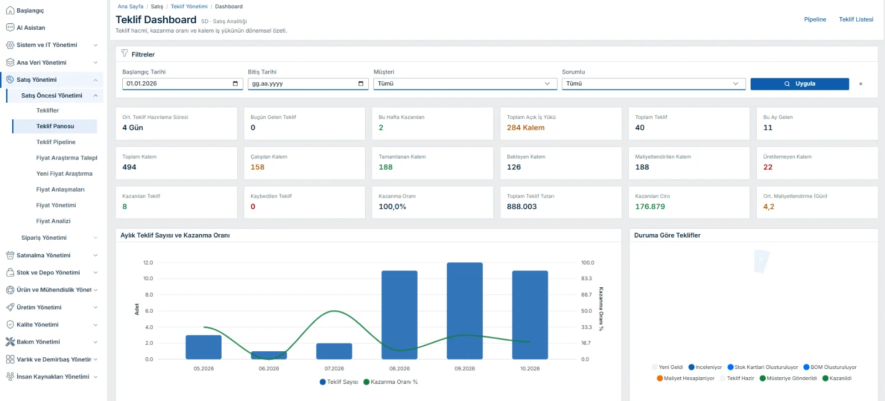Click the Satınalma Yönetimi cart icon
Screen dimensions: 885x401
click(x=10, y=255)
